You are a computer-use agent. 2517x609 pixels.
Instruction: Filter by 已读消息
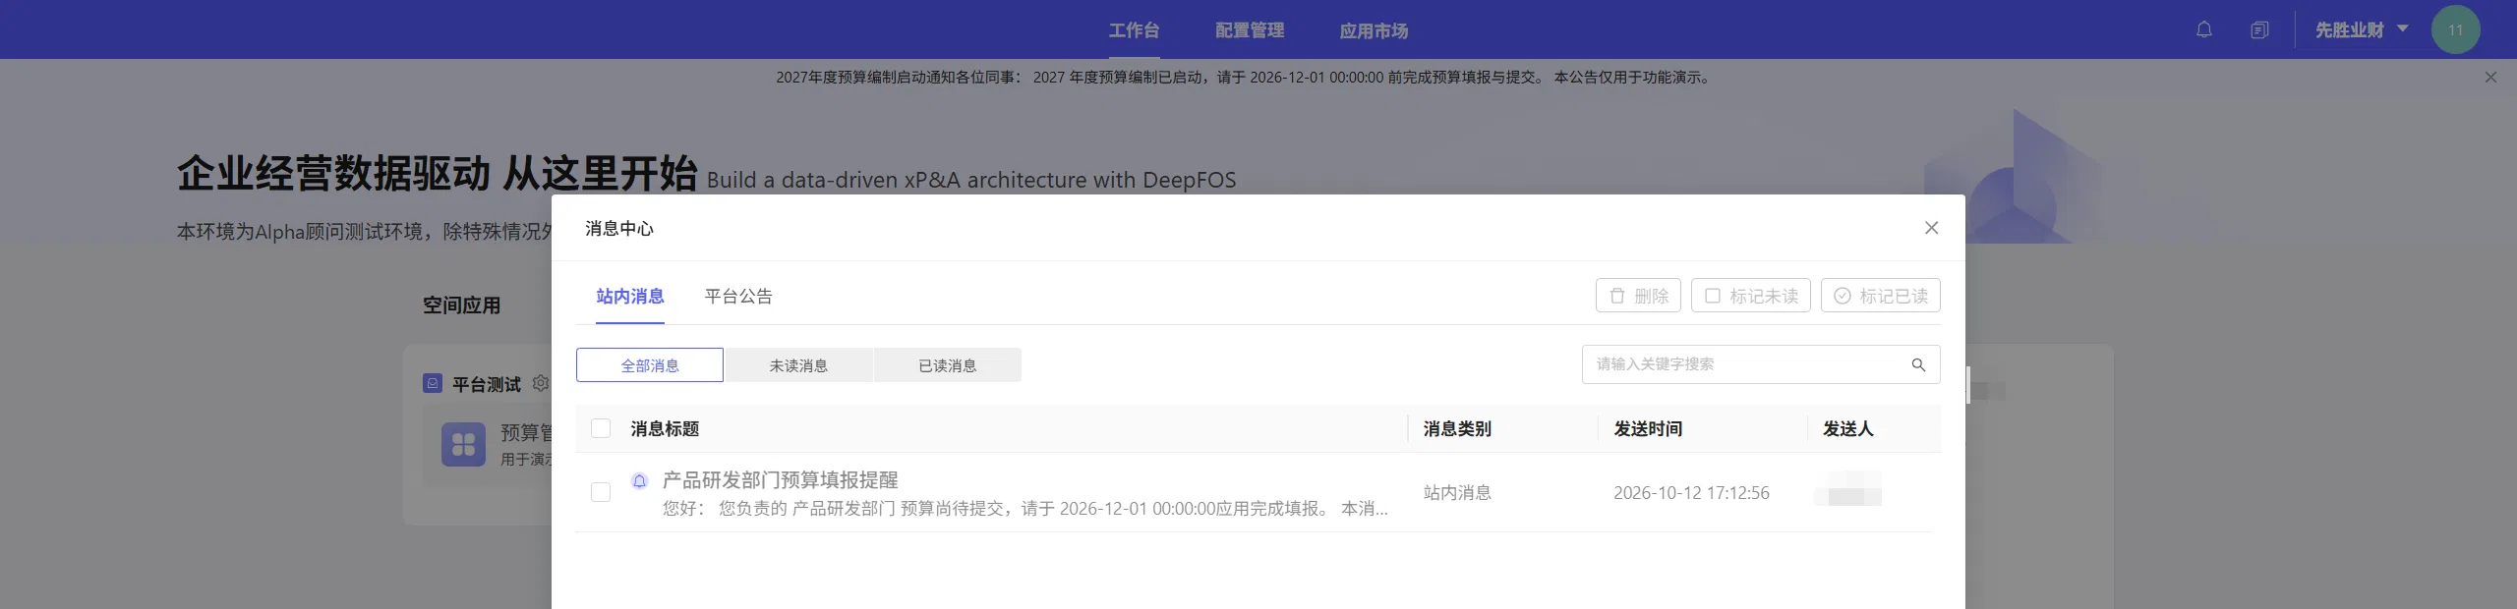[948, 365]
